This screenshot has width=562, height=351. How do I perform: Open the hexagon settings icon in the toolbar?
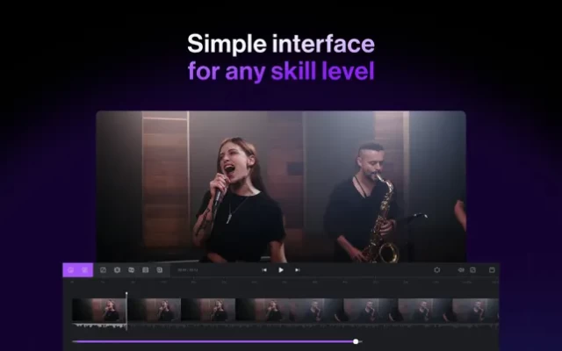click(x=436, y=270)
